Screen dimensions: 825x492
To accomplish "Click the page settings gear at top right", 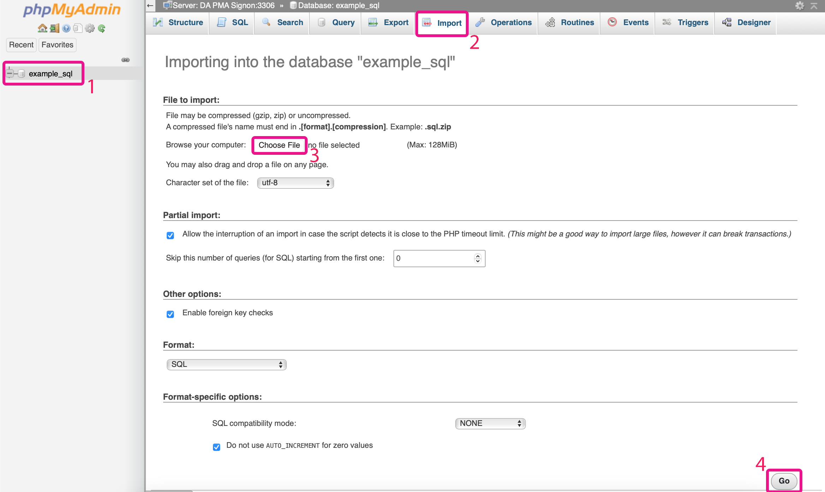I will click(800, 5).
